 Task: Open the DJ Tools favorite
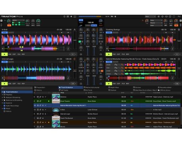88,90
